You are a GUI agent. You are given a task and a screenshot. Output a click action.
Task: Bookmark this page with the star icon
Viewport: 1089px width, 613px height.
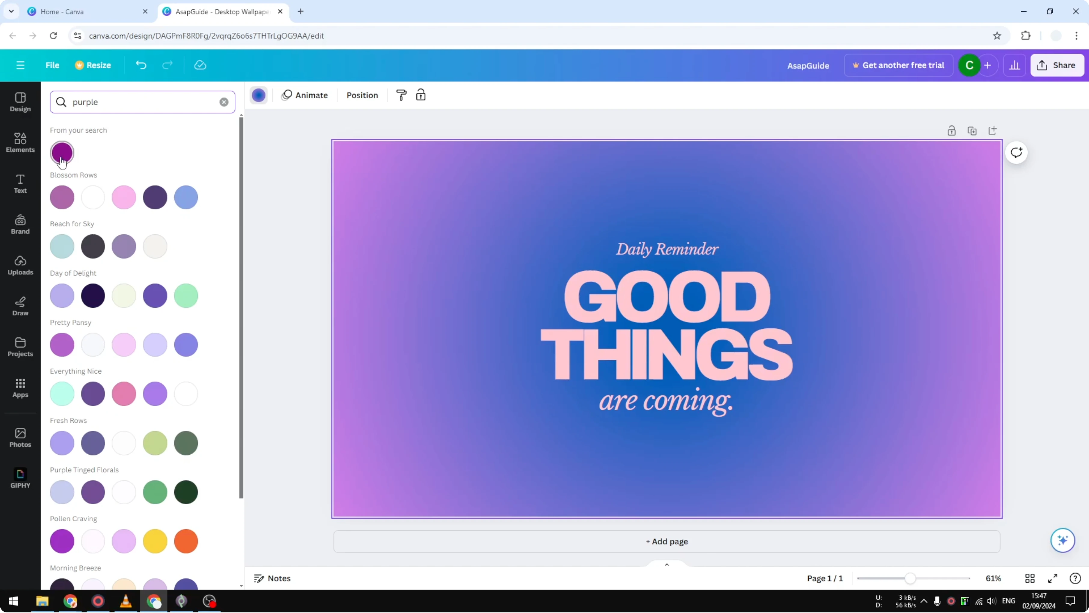point(997,36)
